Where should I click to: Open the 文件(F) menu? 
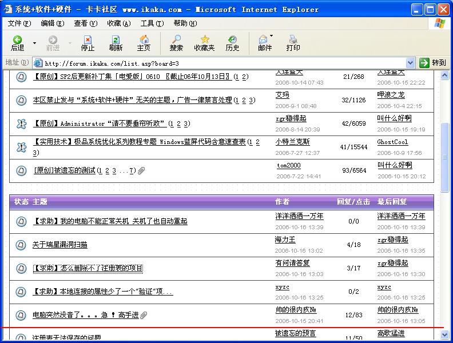(x=19, y=23)
